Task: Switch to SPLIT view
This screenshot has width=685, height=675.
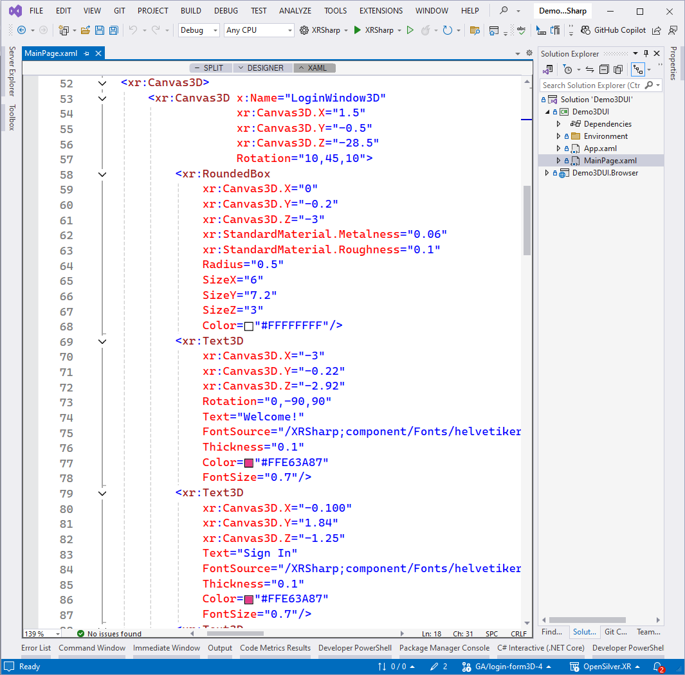Action: pos(210,67)
